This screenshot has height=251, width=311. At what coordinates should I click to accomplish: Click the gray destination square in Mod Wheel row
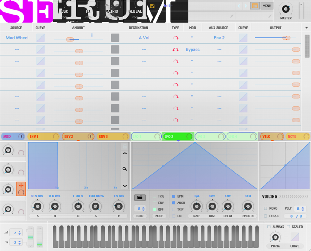(115, 38)
